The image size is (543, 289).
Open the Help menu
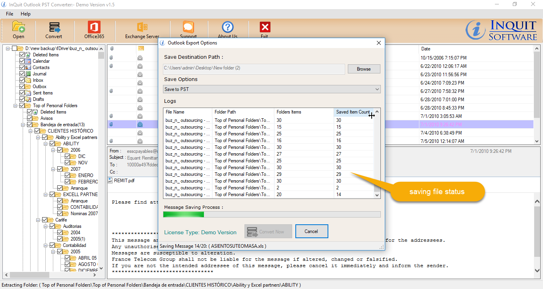[x=25, y=14]
